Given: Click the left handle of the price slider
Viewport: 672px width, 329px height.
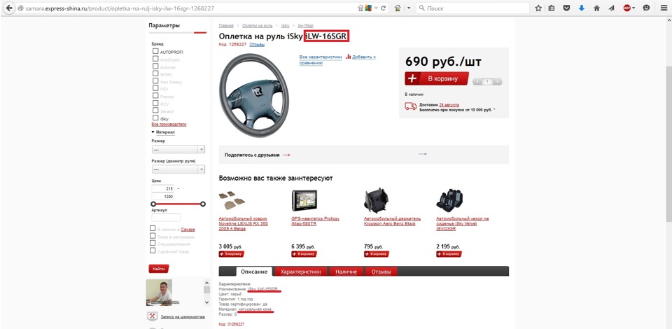Looking at the screenshot, I should [153, 204].
